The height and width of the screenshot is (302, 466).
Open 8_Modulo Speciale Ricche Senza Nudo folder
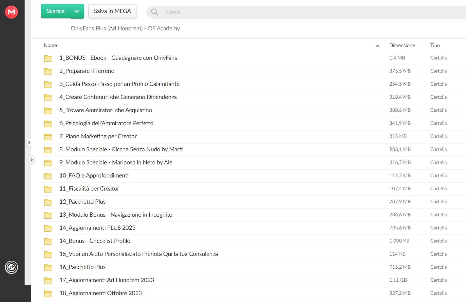click(x=121, y=150)
